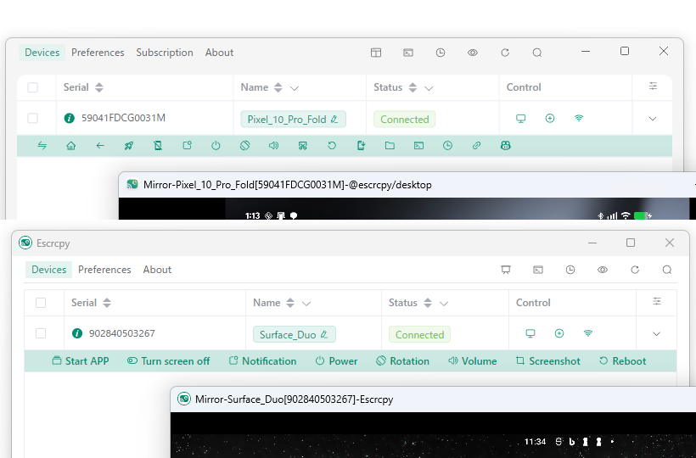Sort by Serial in top window
Image resolution: width=696 pixels, height=458 pixels.
coord(99,87)
